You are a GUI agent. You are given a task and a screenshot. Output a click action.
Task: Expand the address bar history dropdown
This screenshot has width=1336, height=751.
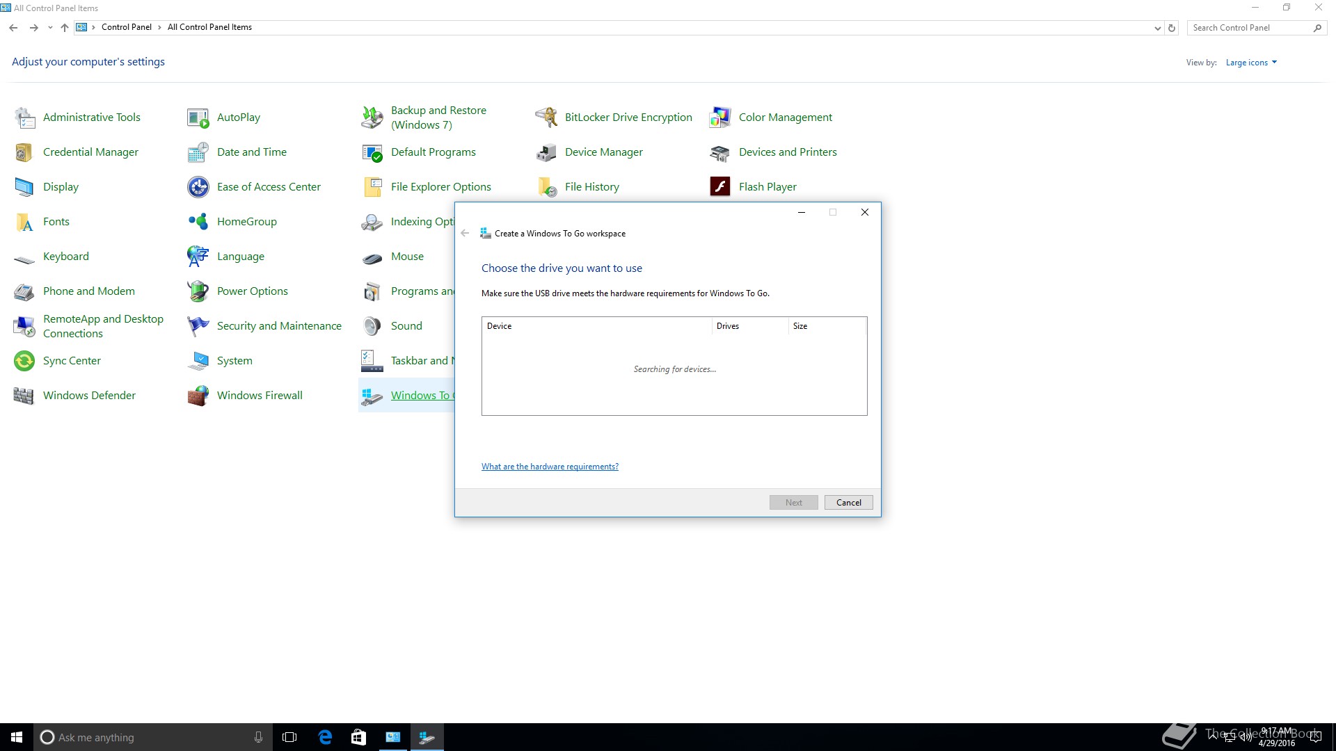coord(1157,28)
